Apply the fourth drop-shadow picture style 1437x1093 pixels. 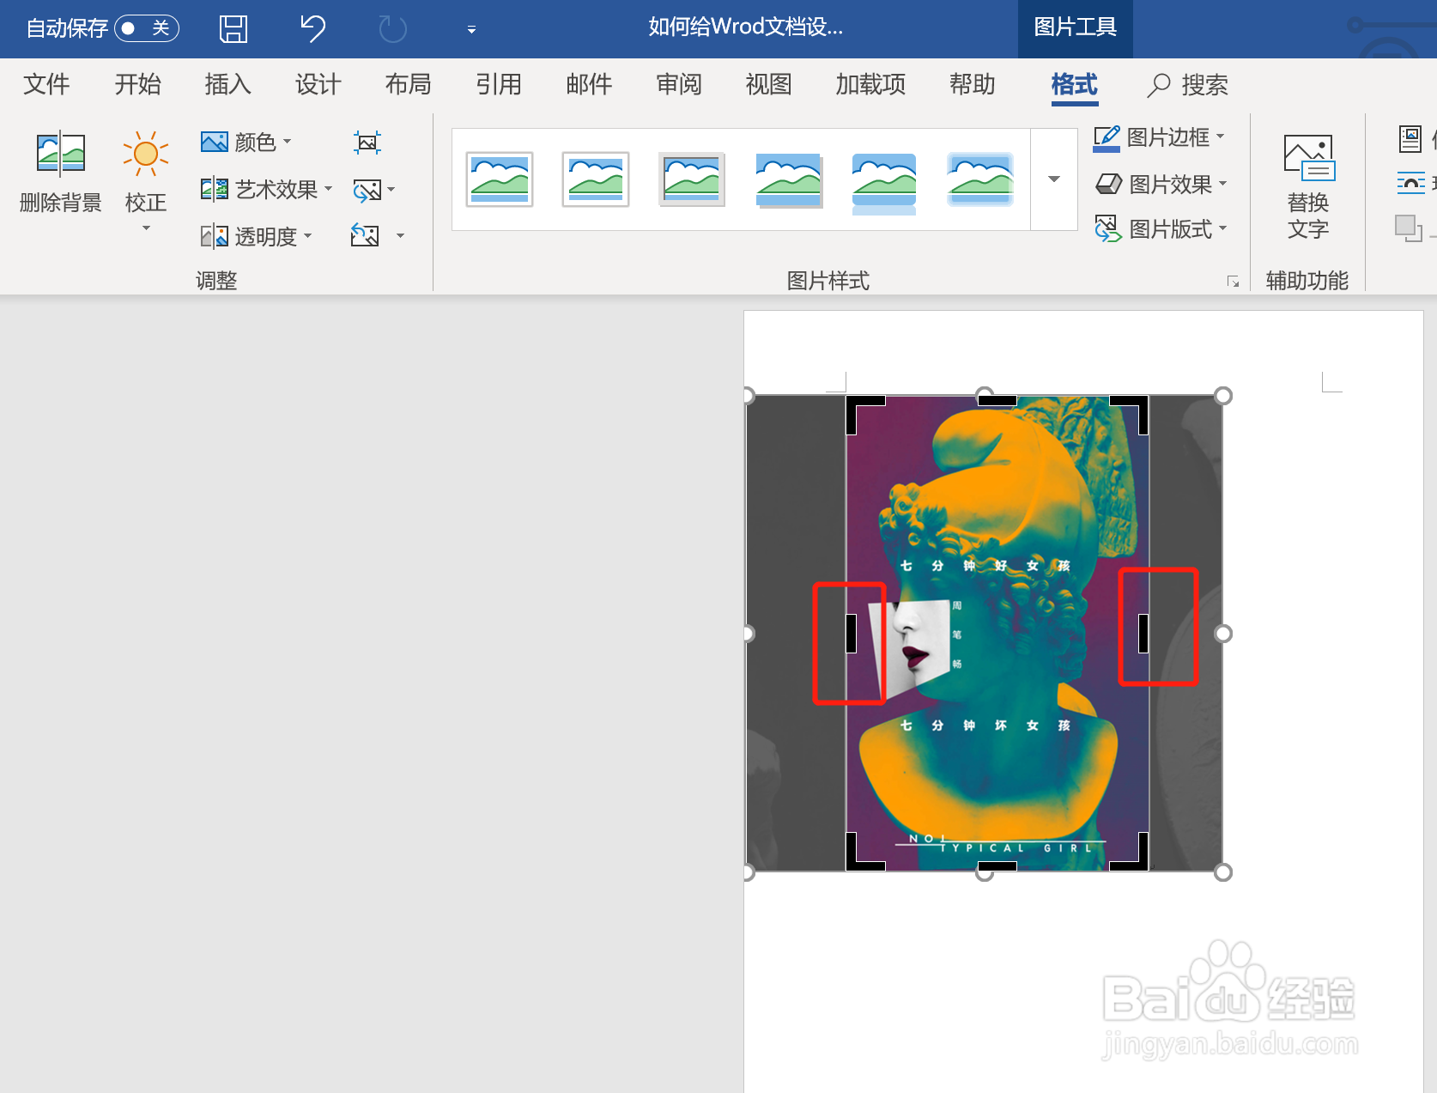point(788,179)
